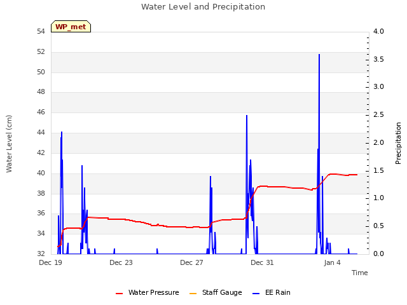Image resolution: width=407 pixels, height=305 pixels.
Task: Toggle the EE Rain legend entry
Action: pos(272,292)
